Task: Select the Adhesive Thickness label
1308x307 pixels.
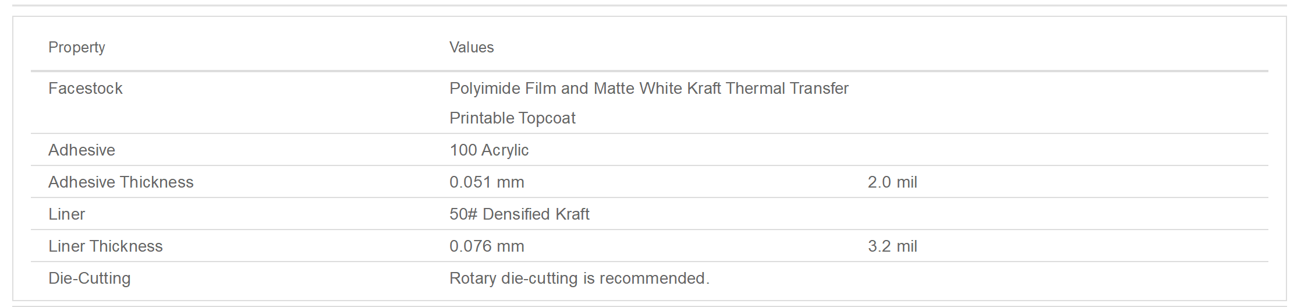Action: pos(121,182)
